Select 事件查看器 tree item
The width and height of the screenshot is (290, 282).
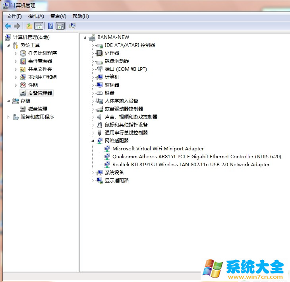[40, 61]
